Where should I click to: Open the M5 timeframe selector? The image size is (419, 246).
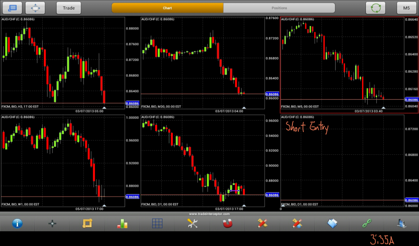[x=406, y=8]
